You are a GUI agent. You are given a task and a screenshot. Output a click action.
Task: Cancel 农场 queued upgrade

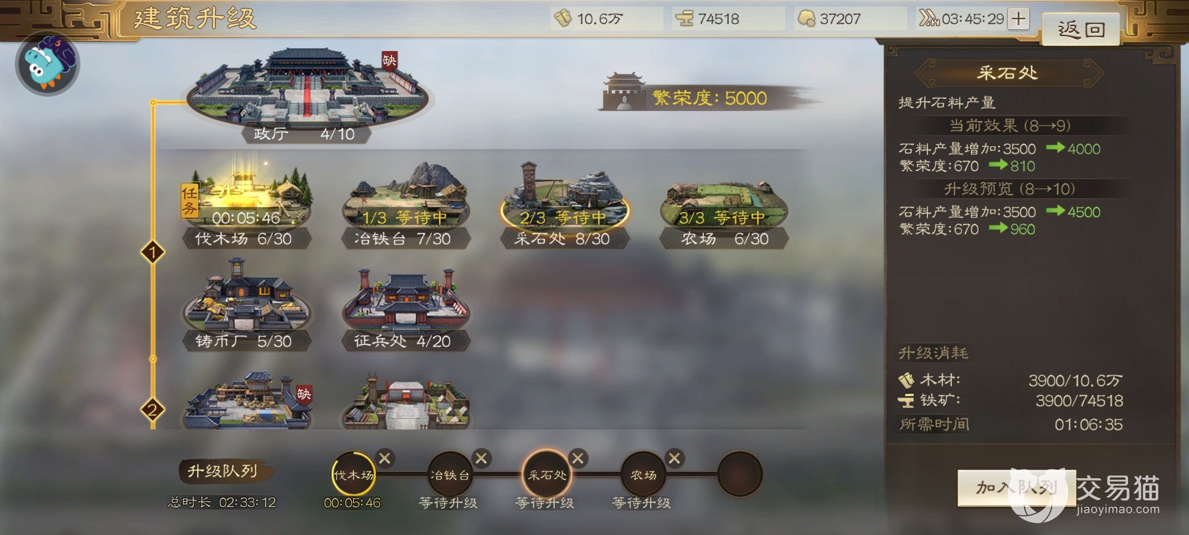674,458
